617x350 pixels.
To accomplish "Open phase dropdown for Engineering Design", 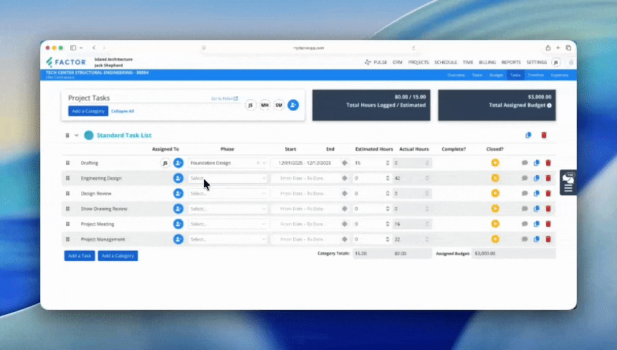I will coord(228,178).
